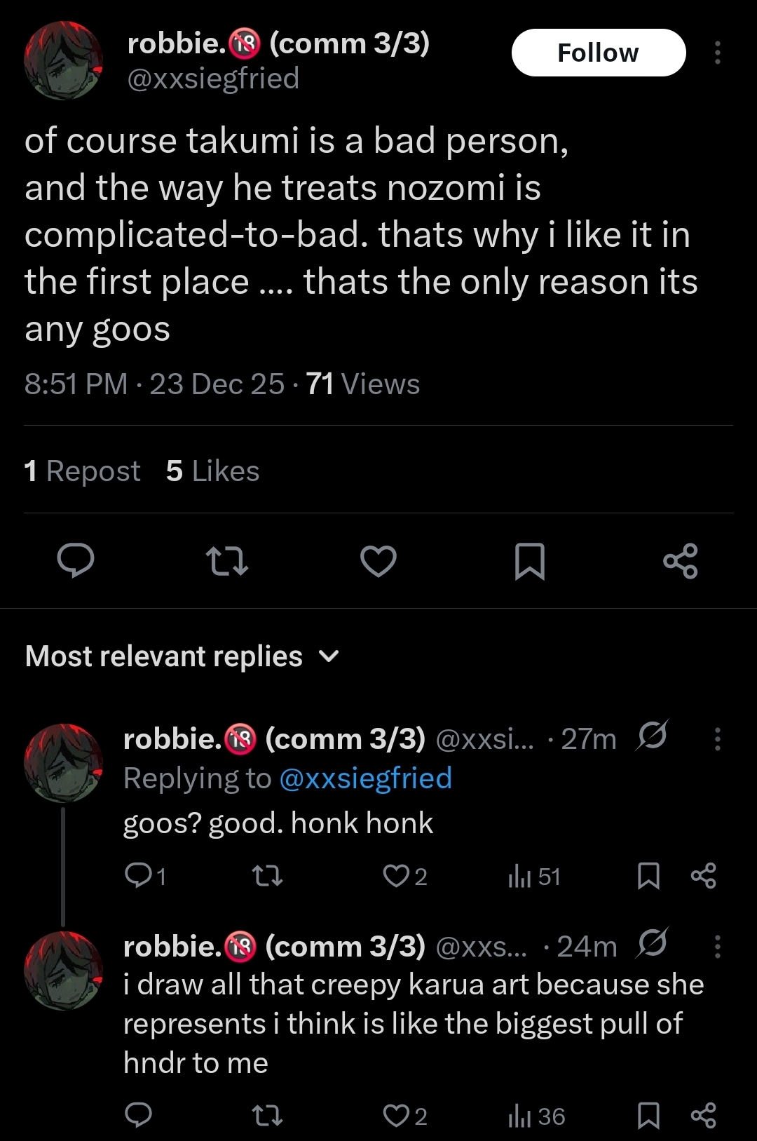Bookmark the "honk honk" reply

[648, 876]
